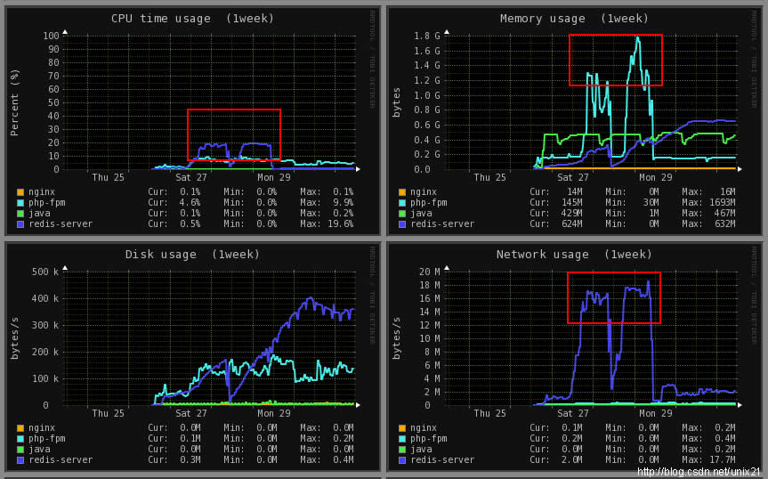Click the nginx orange swatch in Network legend
The image size is (768, 479).
coord(402,428)
